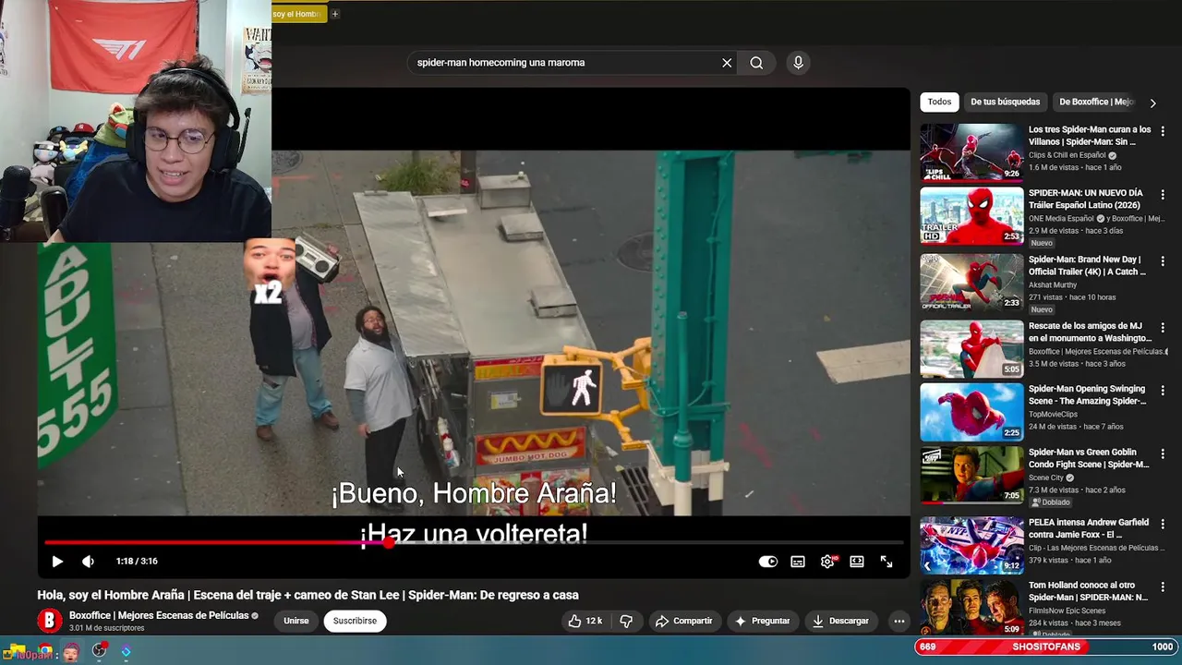Viewport: 1182px width, 665px height.
Task: Dislike the video with thumbs-down
Action: (x=626, y=621)
